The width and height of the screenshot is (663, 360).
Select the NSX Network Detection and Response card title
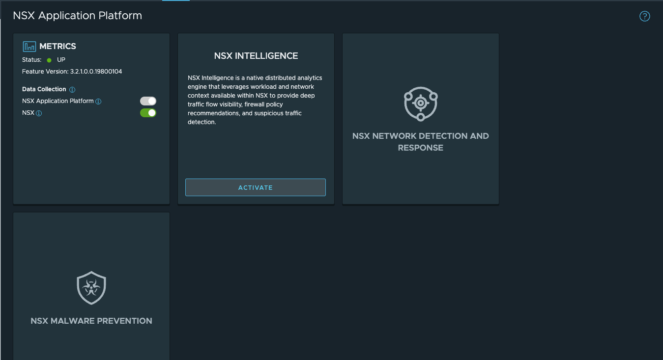coord(421,142)
